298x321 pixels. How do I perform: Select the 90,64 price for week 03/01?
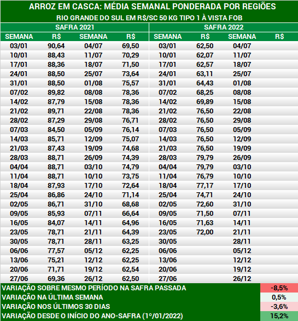(56, 46)
